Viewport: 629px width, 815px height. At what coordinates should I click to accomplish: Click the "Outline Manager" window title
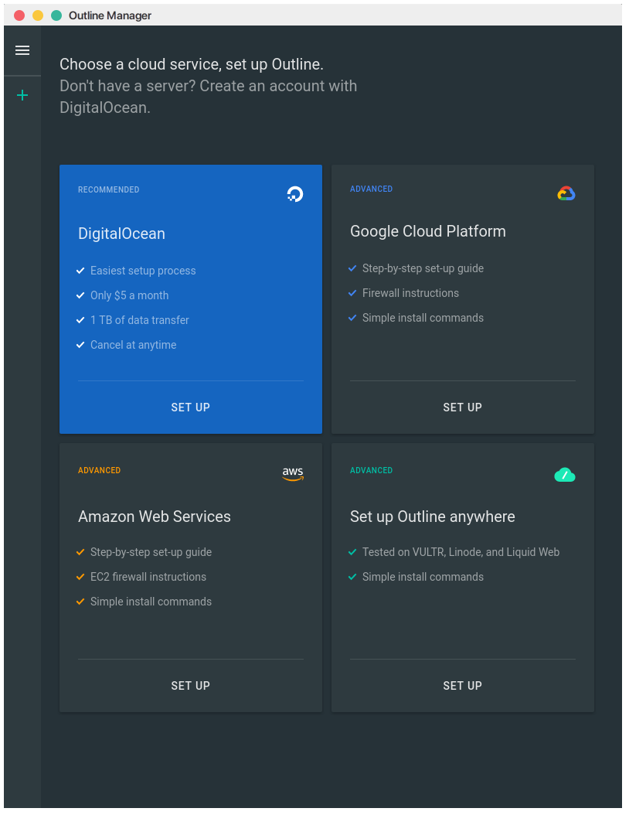coord(110,15)
